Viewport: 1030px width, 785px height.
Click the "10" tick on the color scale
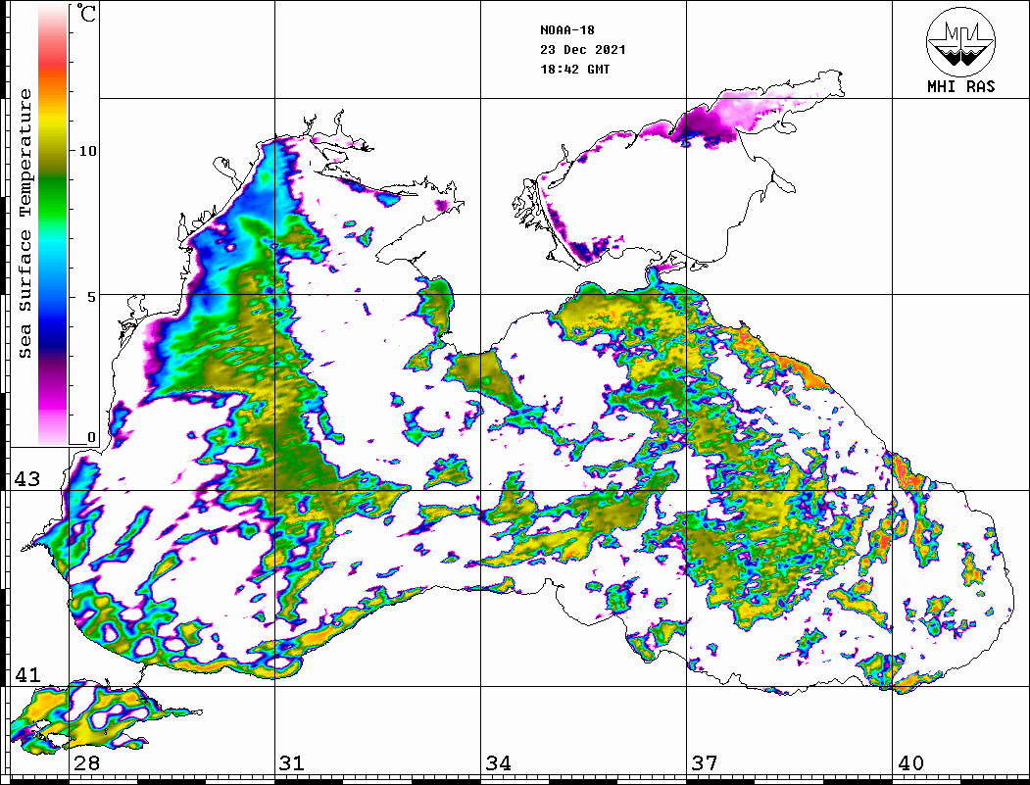point(87,151)
